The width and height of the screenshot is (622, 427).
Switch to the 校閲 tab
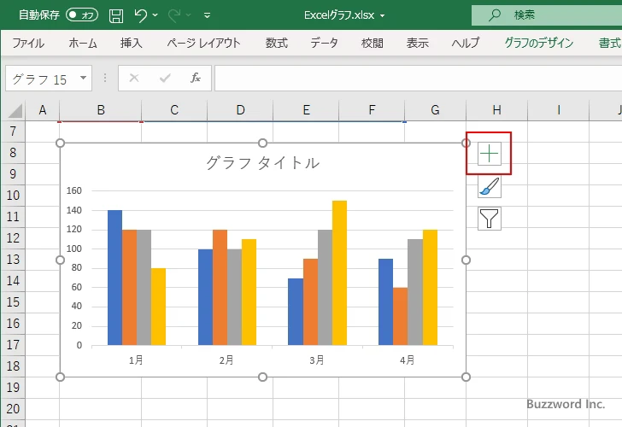[x=373, y=43]
